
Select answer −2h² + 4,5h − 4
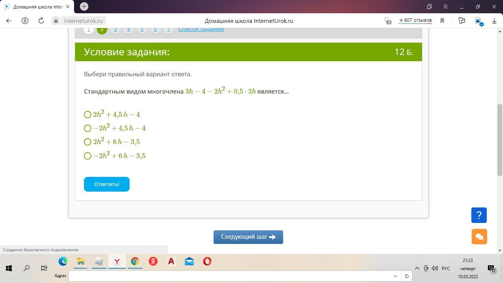point(88,128)
